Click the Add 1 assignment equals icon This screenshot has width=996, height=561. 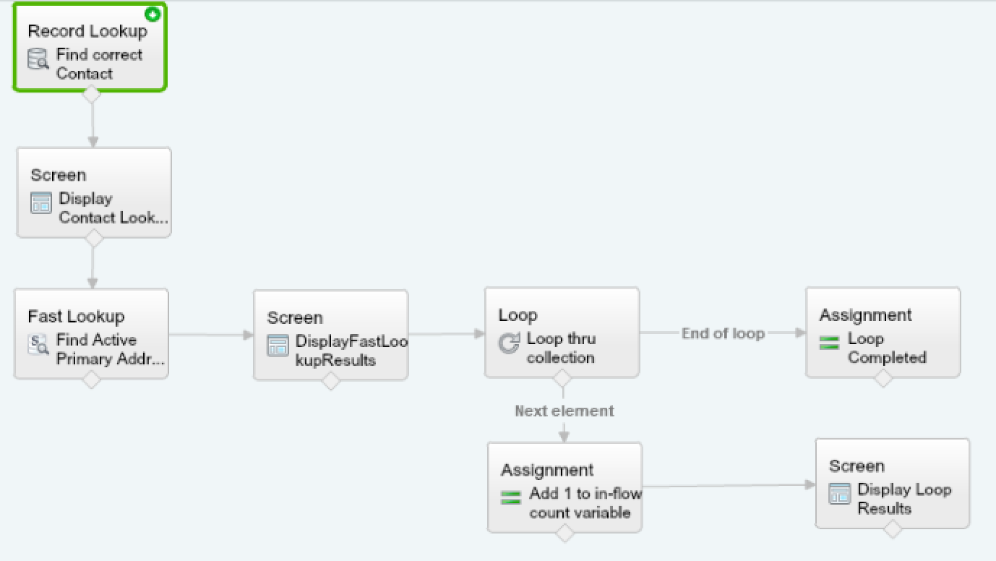[x=511, y=497]
